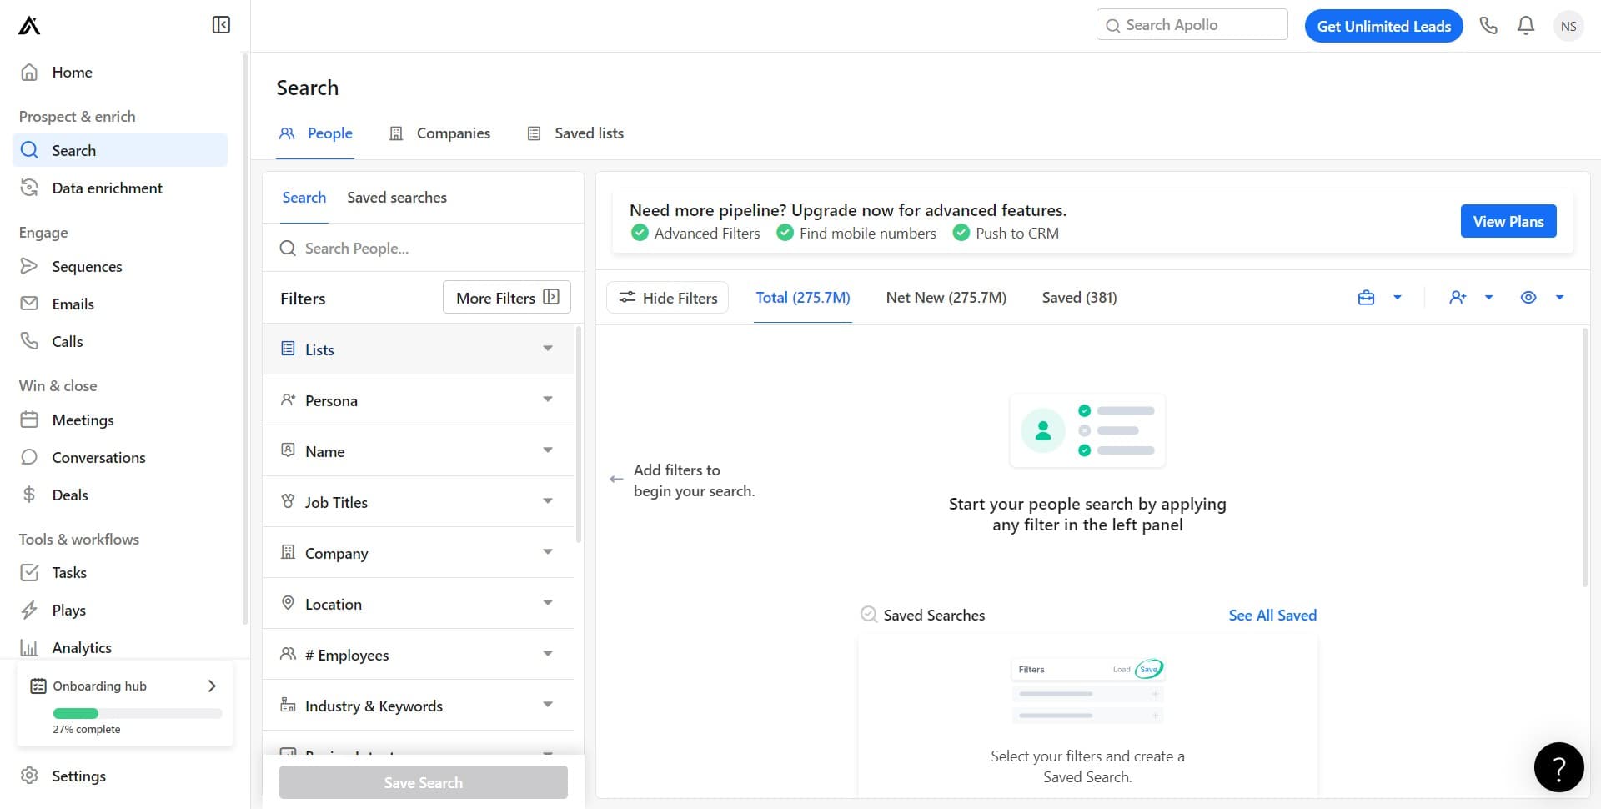Open the Conversations section
This screenshot has height=809, width=1601.
tap(98, 457)
